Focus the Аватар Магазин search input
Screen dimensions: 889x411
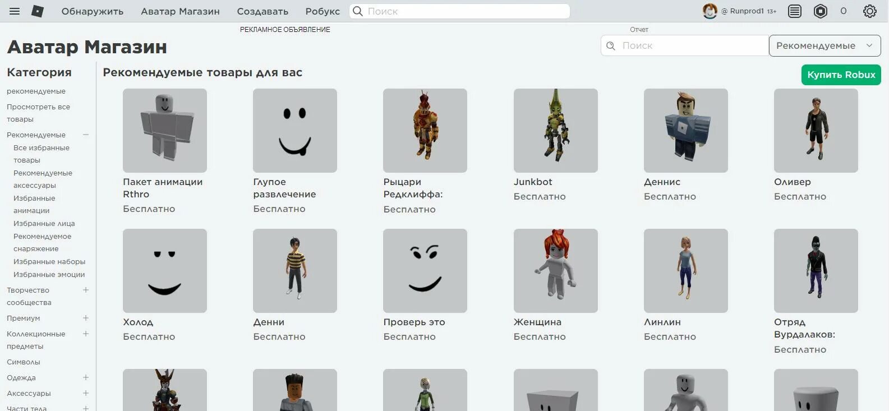pyautogui.click(x=685, y=46)
